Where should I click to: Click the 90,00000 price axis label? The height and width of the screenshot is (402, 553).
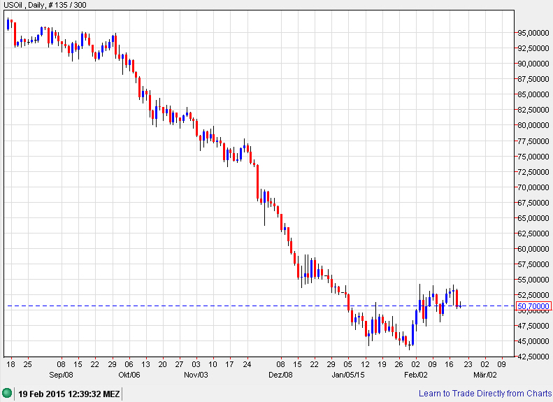tap(533, 64)
